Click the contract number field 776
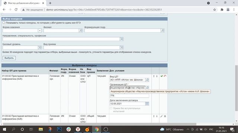 [x=129, y=96]
